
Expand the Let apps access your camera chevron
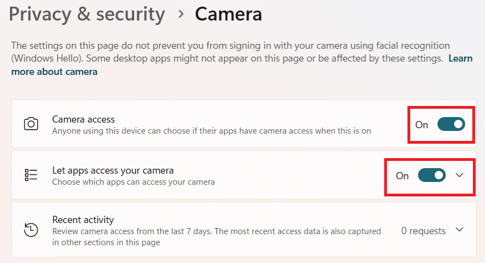[459, 175]
